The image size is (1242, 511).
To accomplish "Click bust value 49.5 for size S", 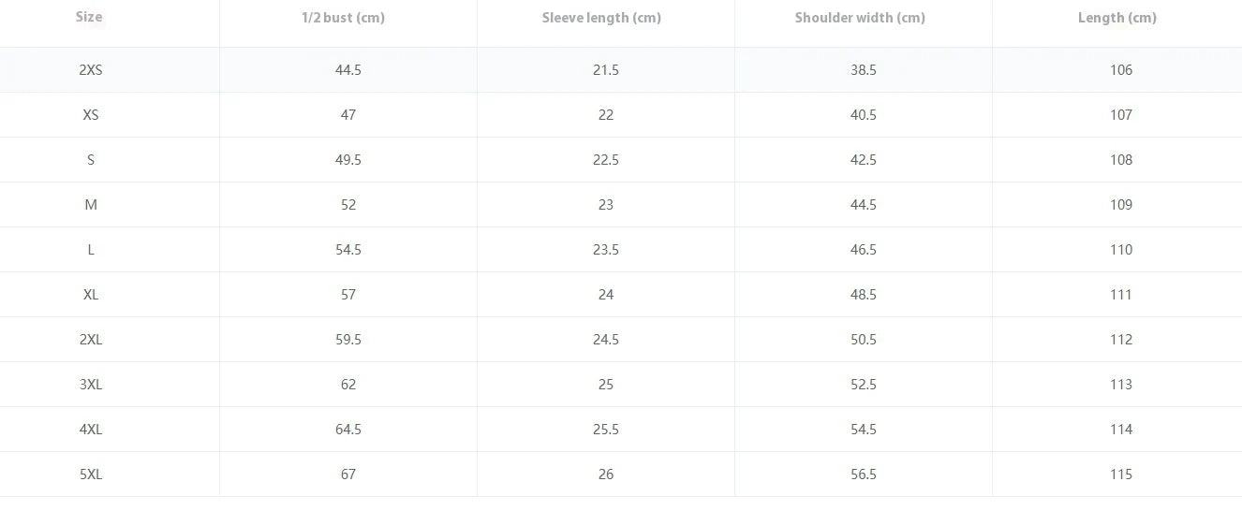I will (x=348, y=160).
